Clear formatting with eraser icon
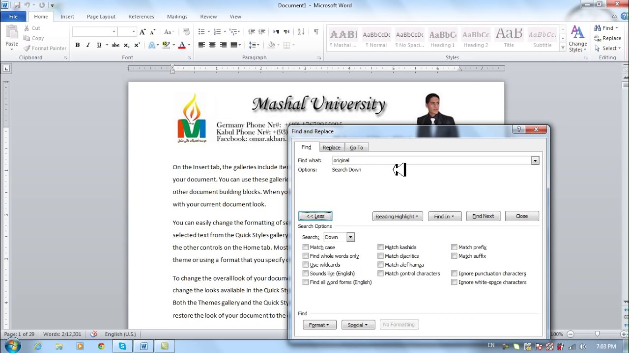The image size is (629, 353). point(186,32)
